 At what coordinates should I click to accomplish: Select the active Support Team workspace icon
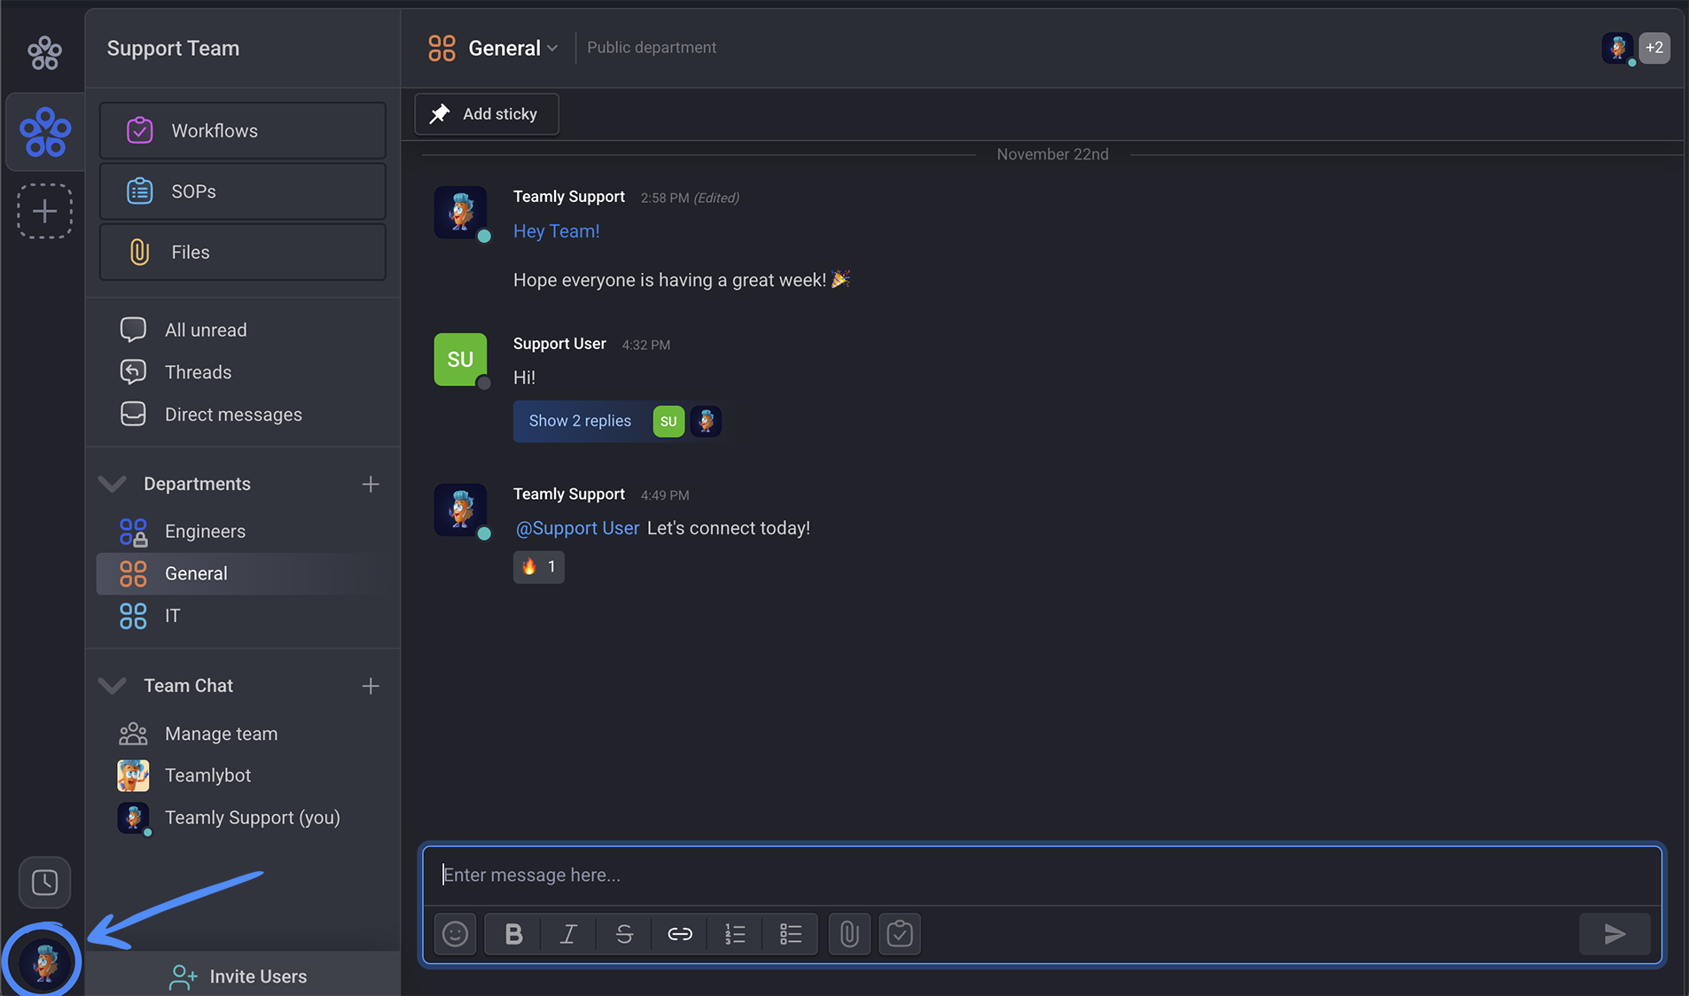(x=45, y=133)
